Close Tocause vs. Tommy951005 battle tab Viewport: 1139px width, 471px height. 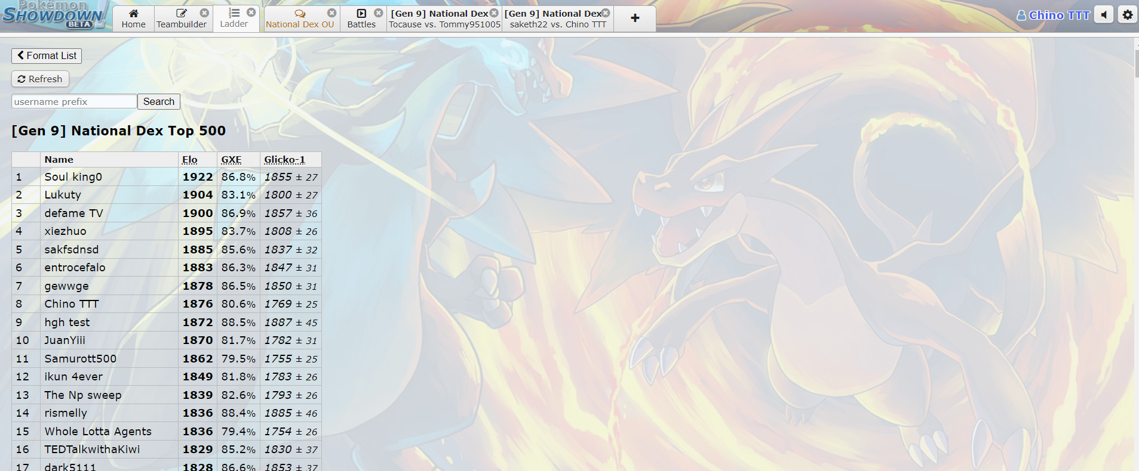[494, 13]
